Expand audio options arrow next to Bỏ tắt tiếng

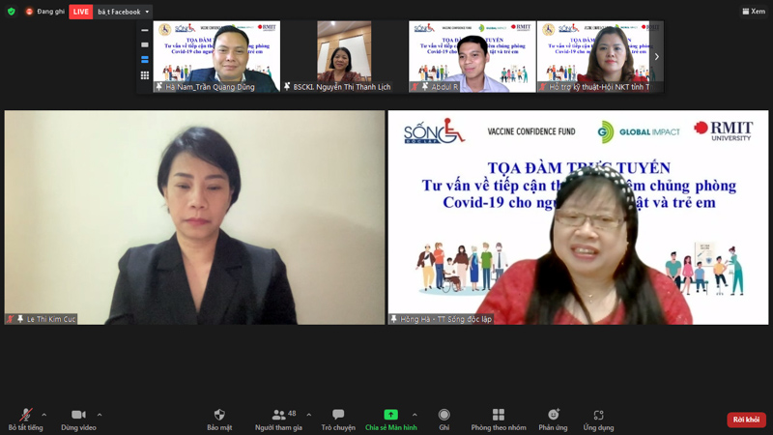click(x=43, y=415)
